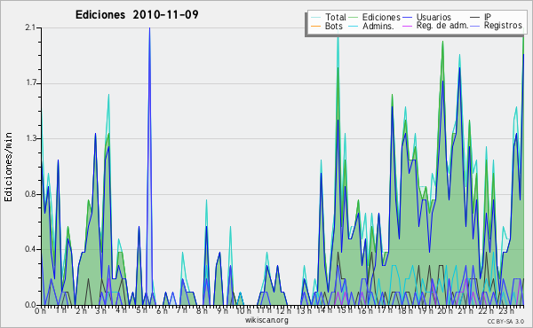This screenshot has height=328, width=533.
Task: Click the '10 h' x-axis tick label
Action: click(x=243, y=311)
